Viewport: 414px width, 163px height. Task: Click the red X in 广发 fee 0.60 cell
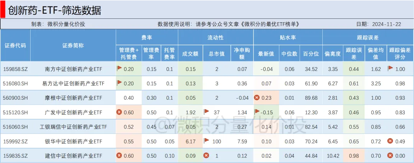[x=119, y=112]
